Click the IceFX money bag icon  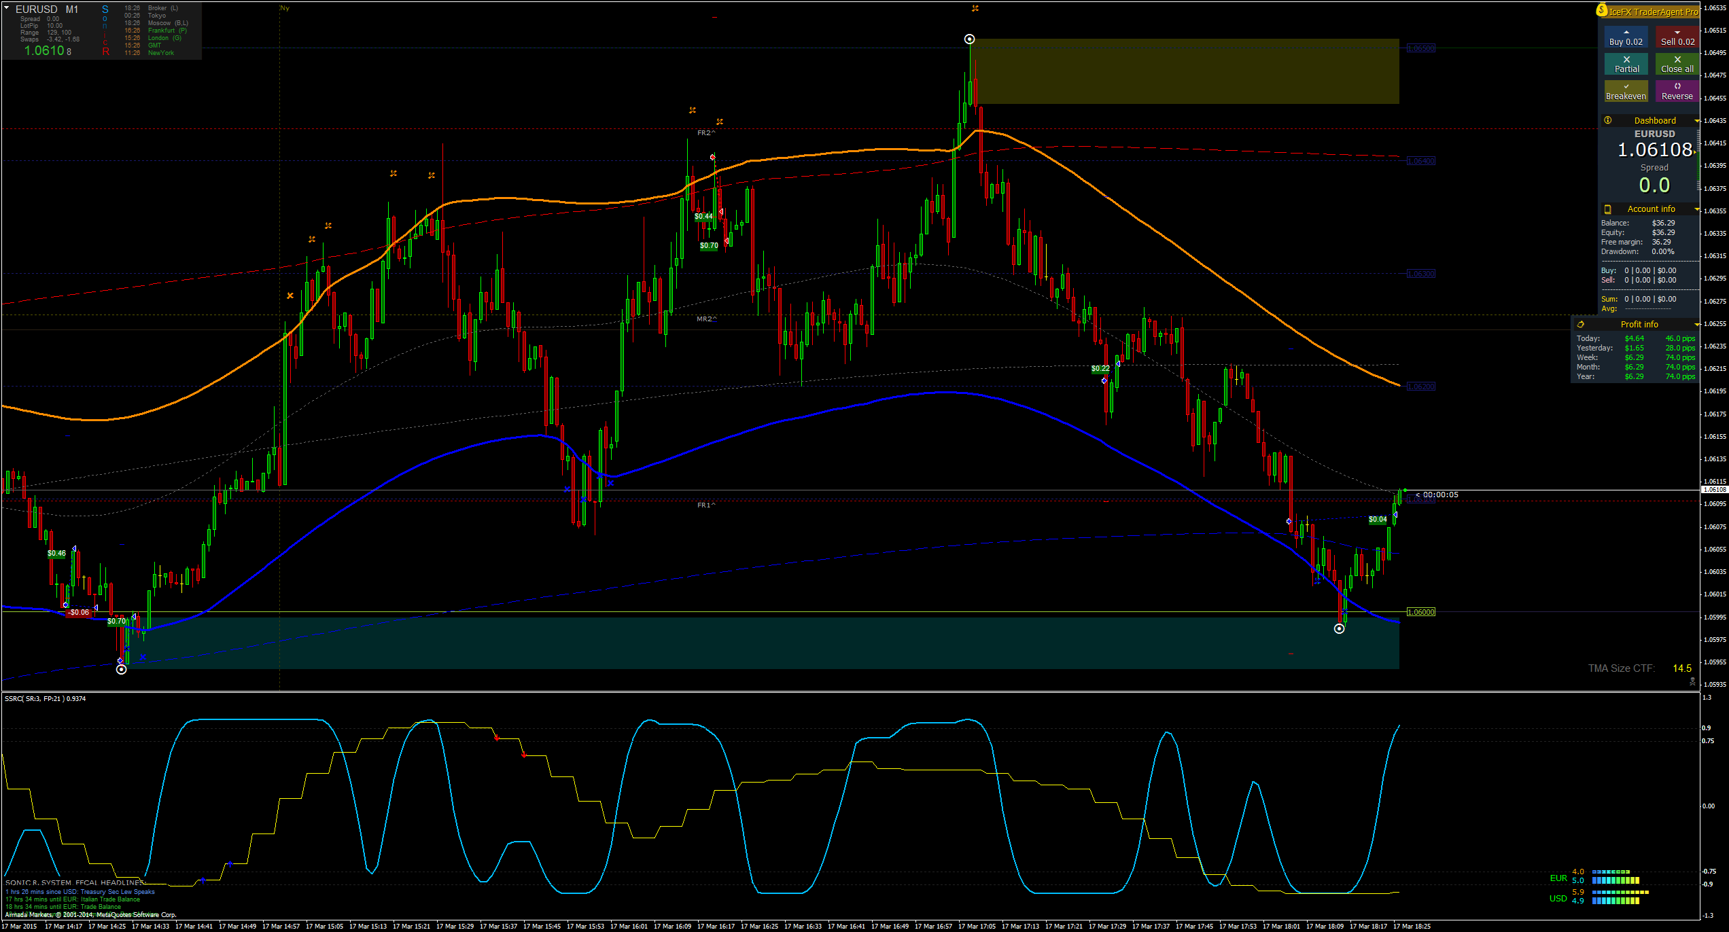pyautogui.click(x=1602, y=10)
